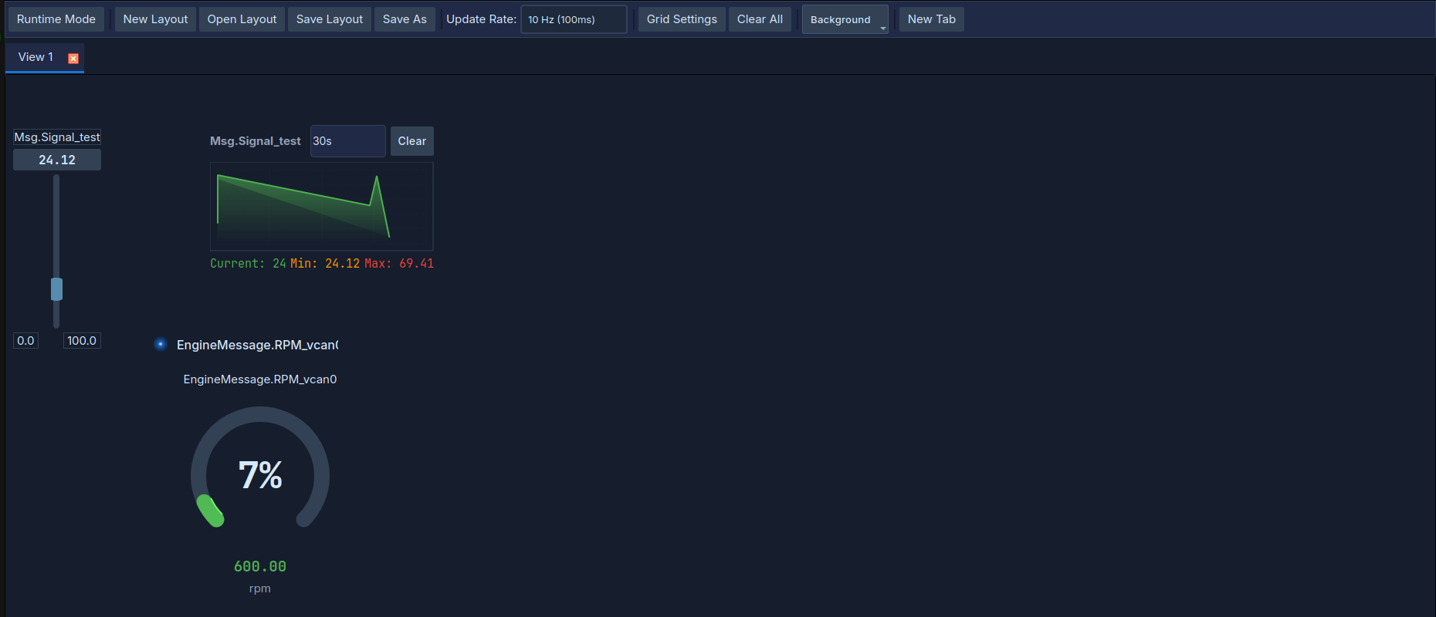Click the Msg.Signal_test vertical slider handle
1436x617 pixels.
coord(56,289)
